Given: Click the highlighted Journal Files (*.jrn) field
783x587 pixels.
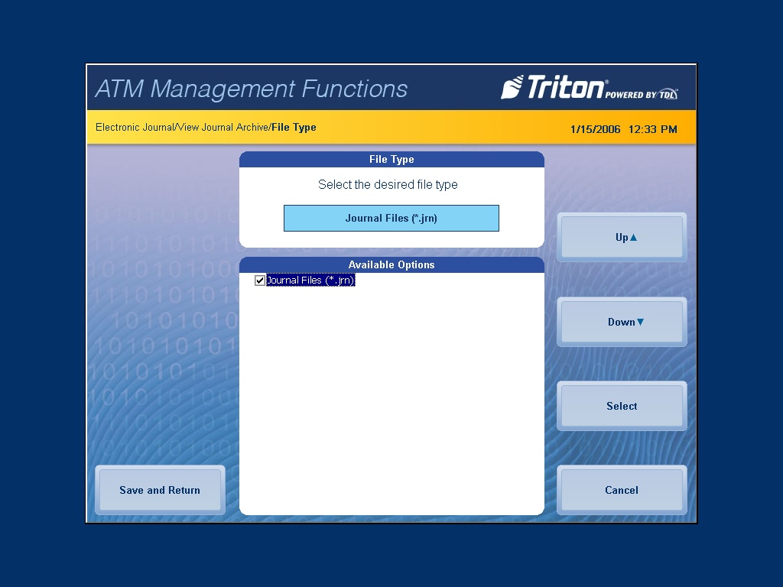Looking at the screenshot, I should click(x=391, y=218).
